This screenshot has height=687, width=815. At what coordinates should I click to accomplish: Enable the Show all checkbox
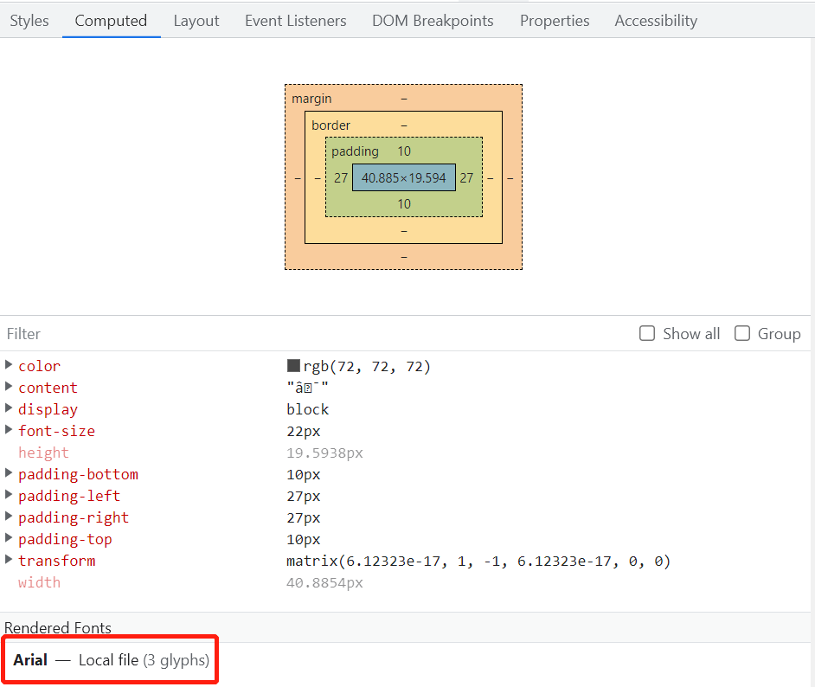coord(646,333)
